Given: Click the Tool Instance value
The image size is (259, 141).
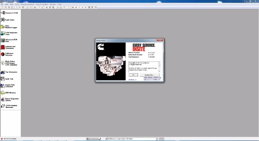Looking at the screenshot, I should pyautogui.click(x=151, y=57).
